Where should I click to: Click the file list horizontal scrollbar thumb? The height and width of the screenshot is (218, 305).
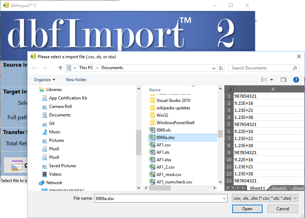(160, 188)
